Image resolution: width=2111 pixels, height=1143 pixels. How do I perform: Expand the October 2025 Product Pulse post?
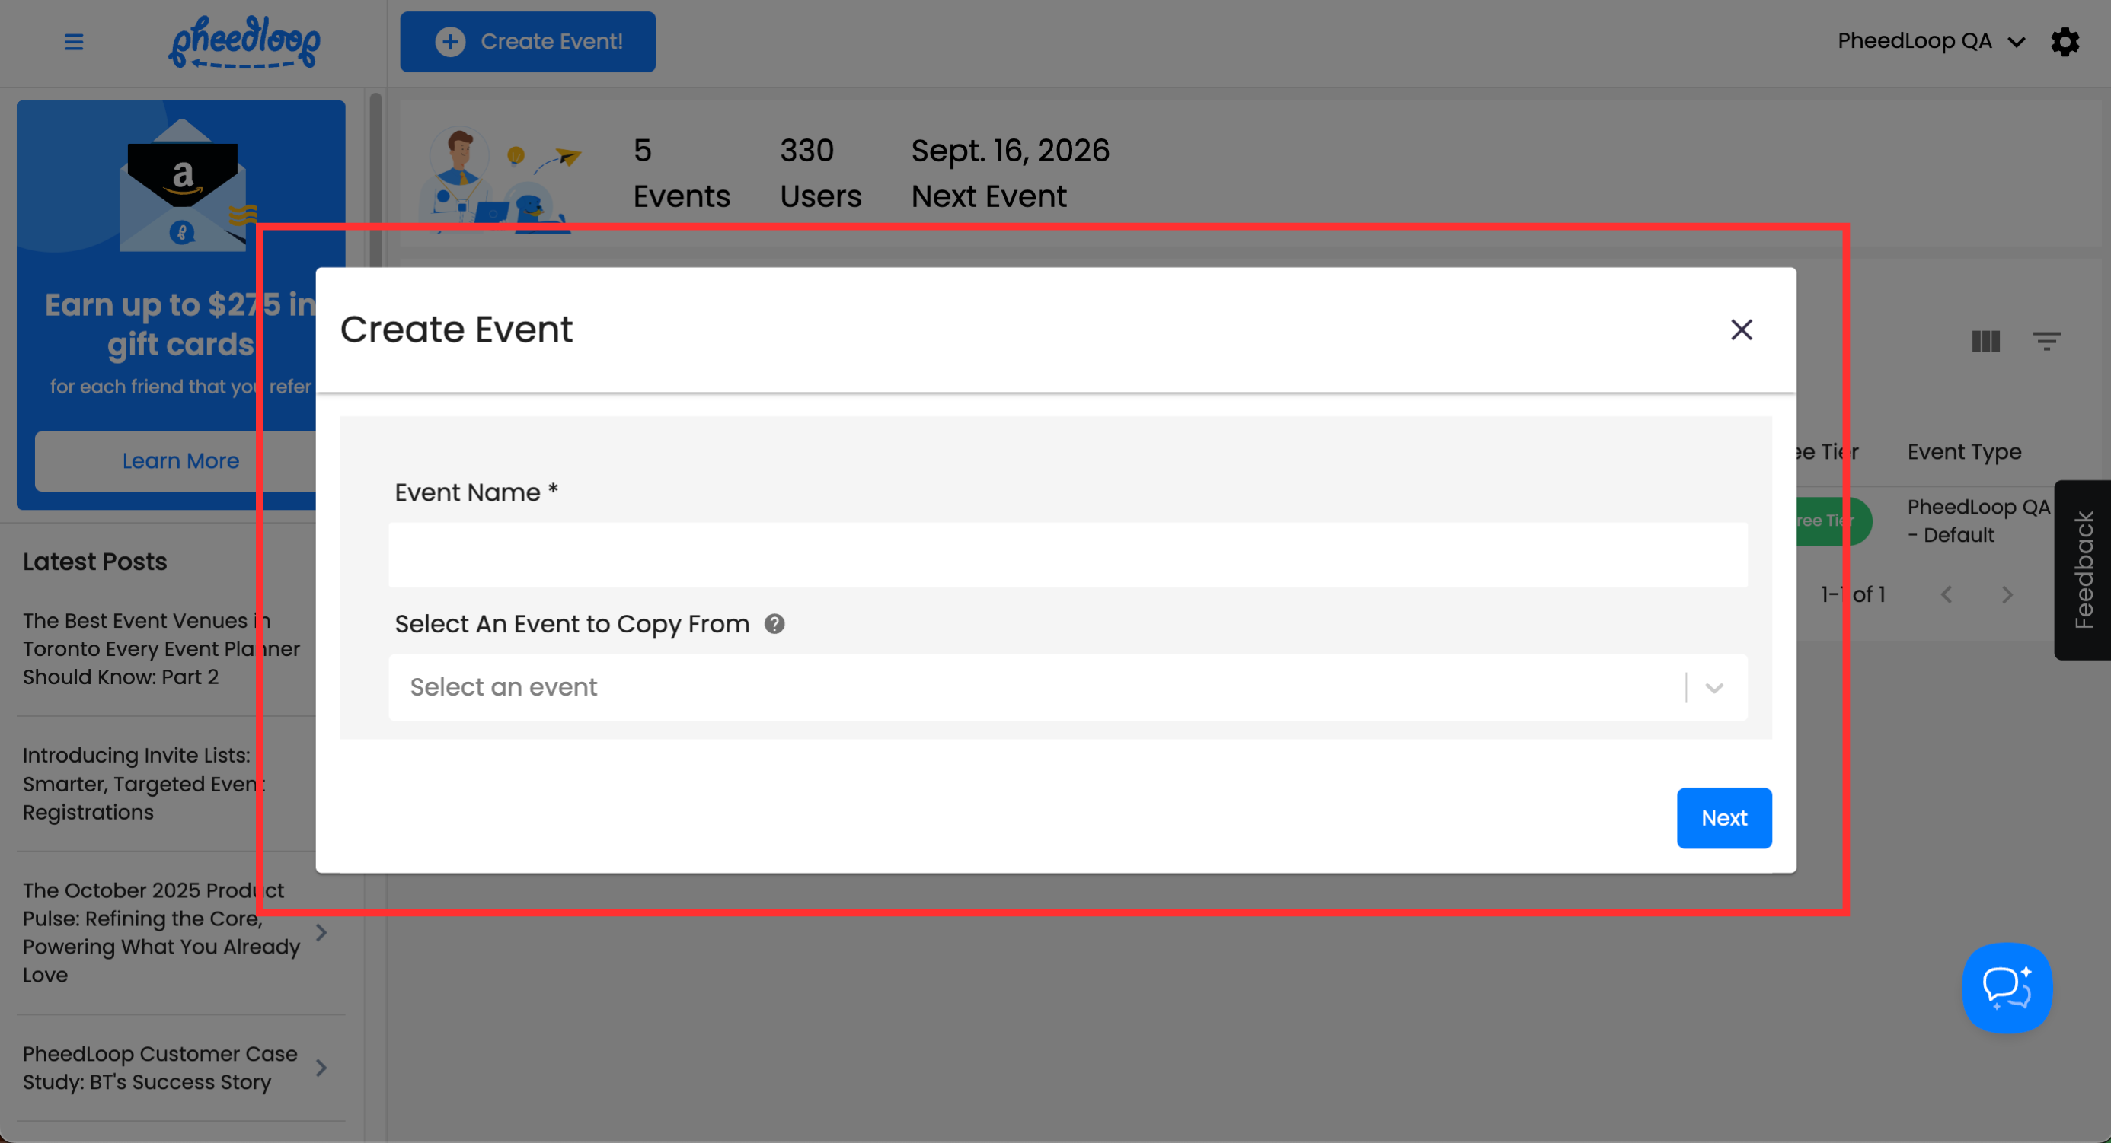coord(321,932)
